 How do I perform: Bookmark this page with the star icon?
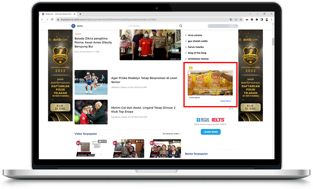click(x=241, y=19)
